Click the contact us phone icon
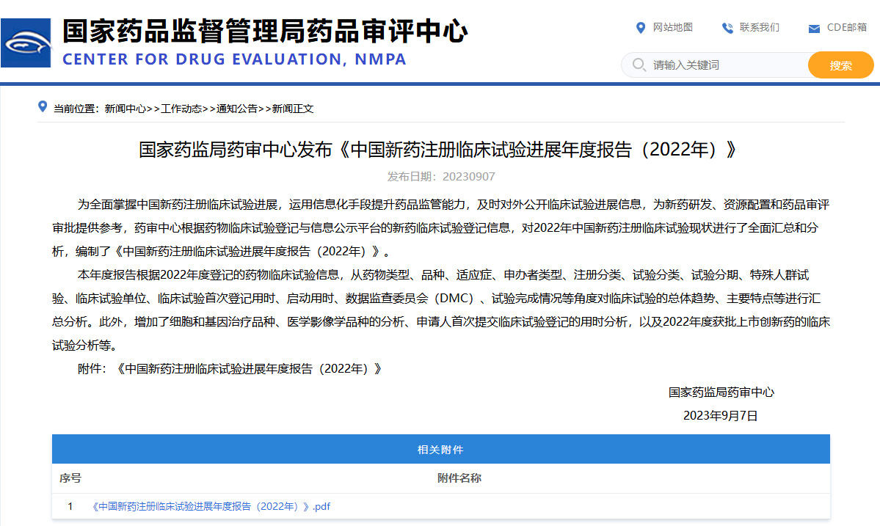The width and height of the screenshot is (880, 526). click(x=727, y=28)
